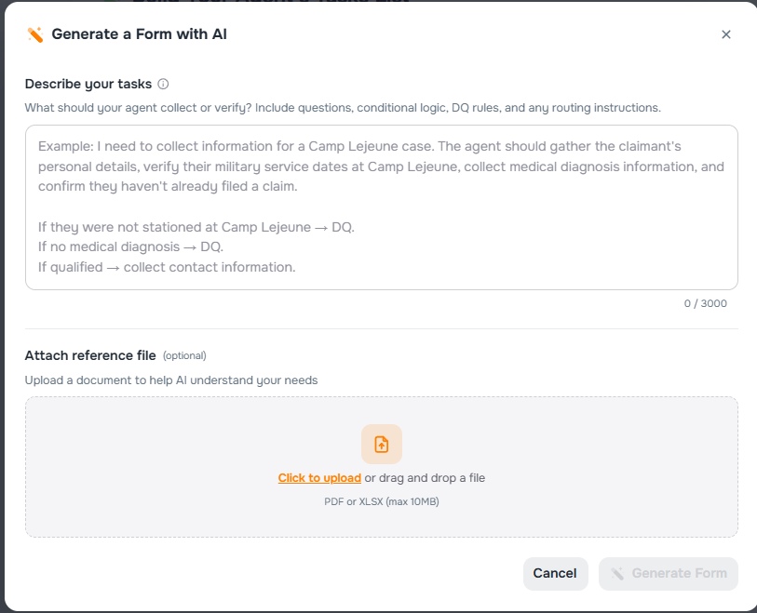Dismiss the dialog using the X button

point(726,33)
